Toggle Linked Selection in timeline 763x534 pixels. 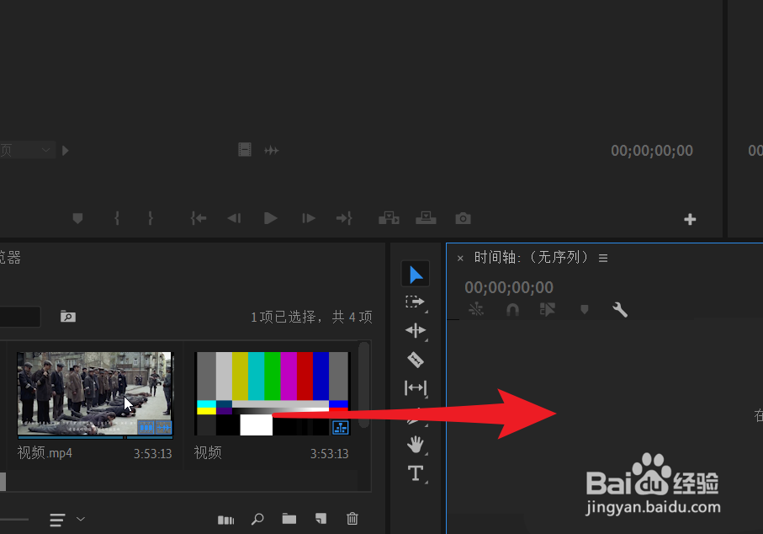(547, 309)
